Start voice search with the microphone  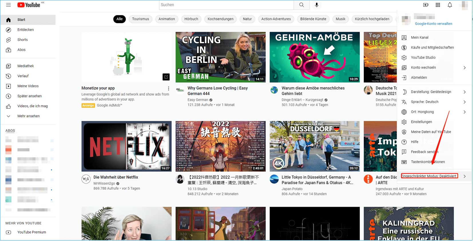(317, 5)
